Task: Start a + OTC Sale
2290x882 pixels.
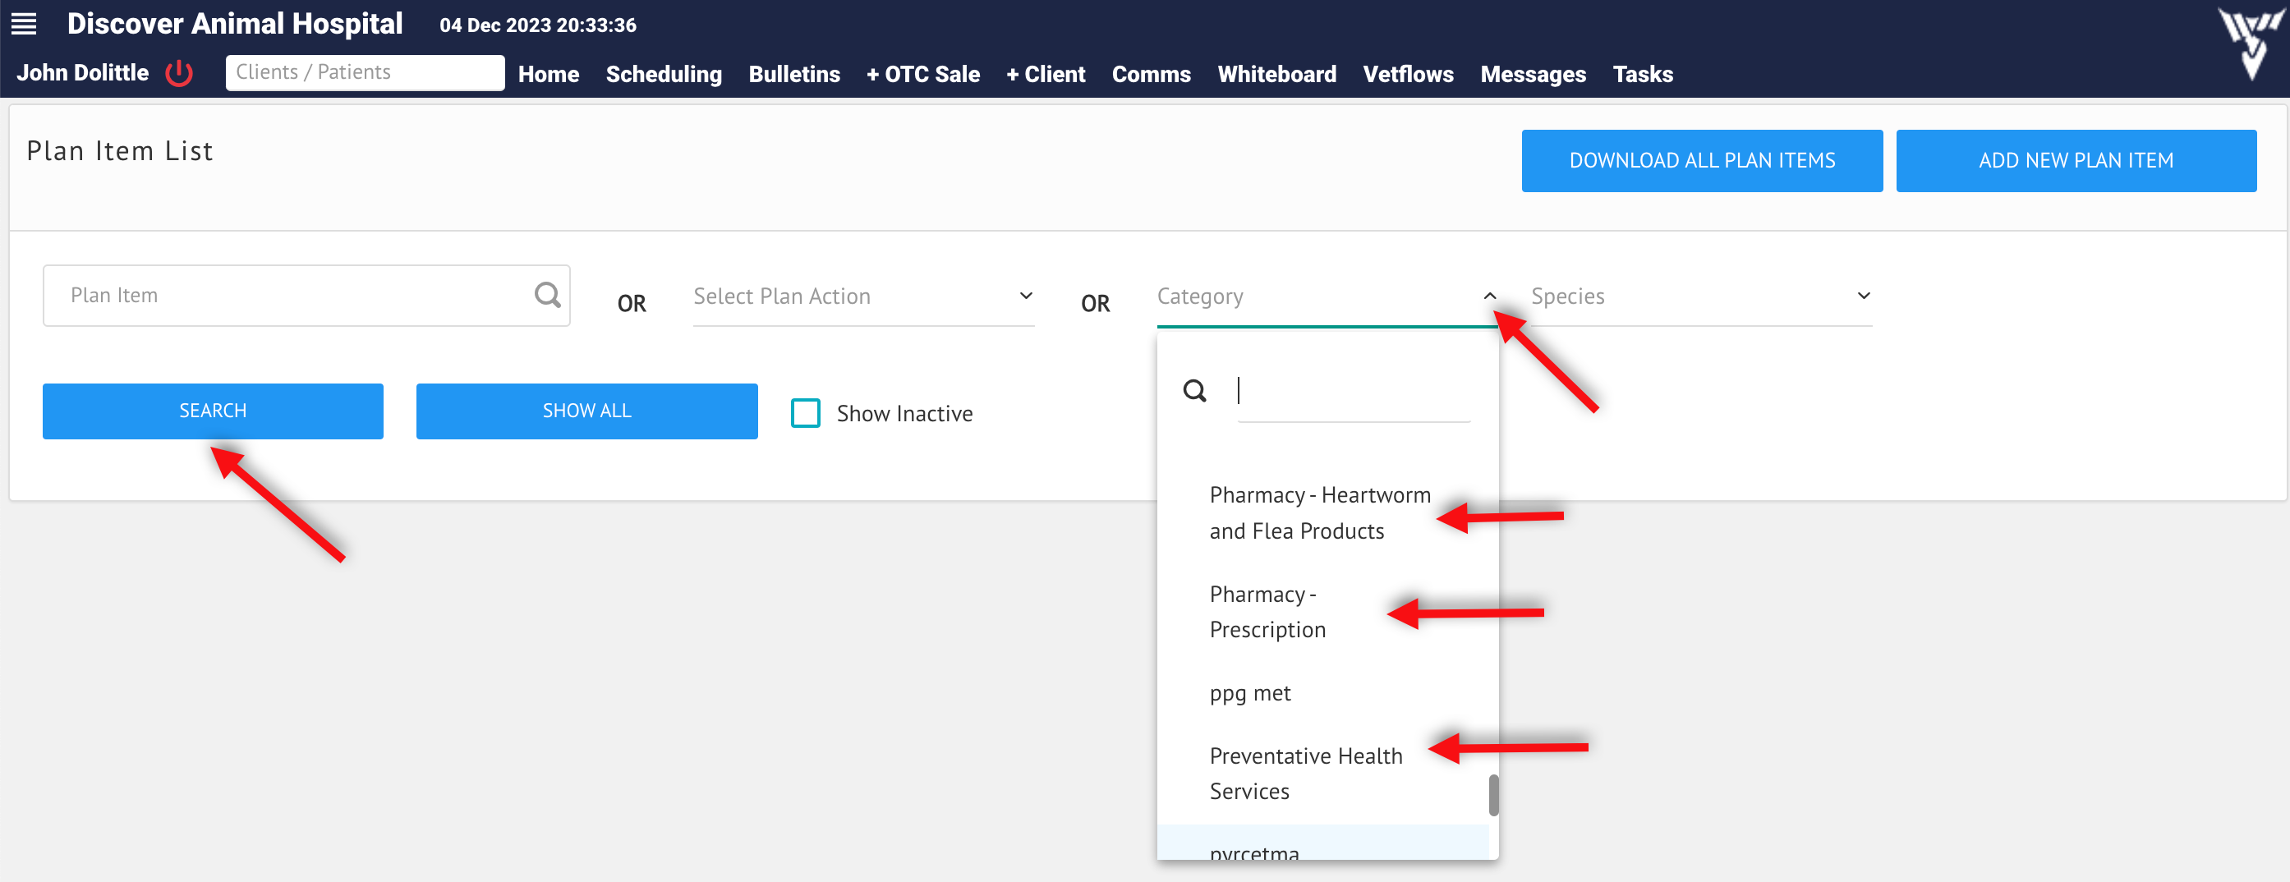Action: (x=922, y=74)
